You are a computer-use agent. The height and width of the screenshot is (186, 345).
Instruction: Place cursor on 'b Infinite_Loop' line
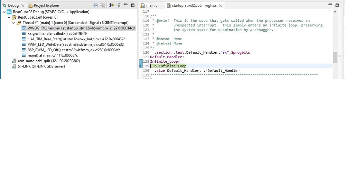[170, 66]
